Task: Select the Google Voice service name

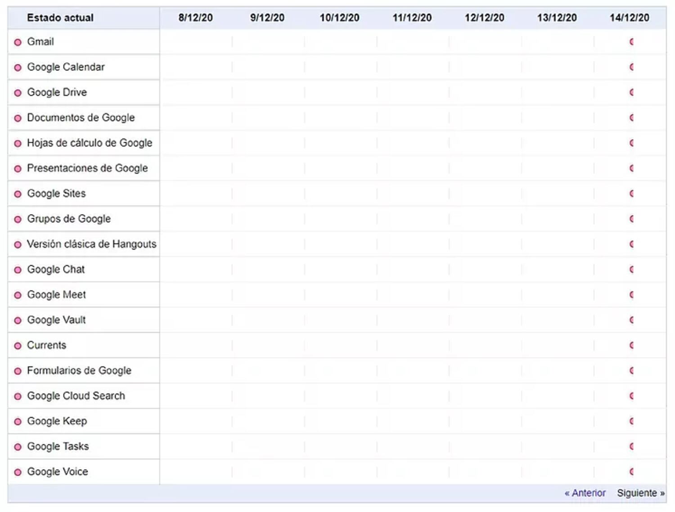Action: [x=58, y=472]
